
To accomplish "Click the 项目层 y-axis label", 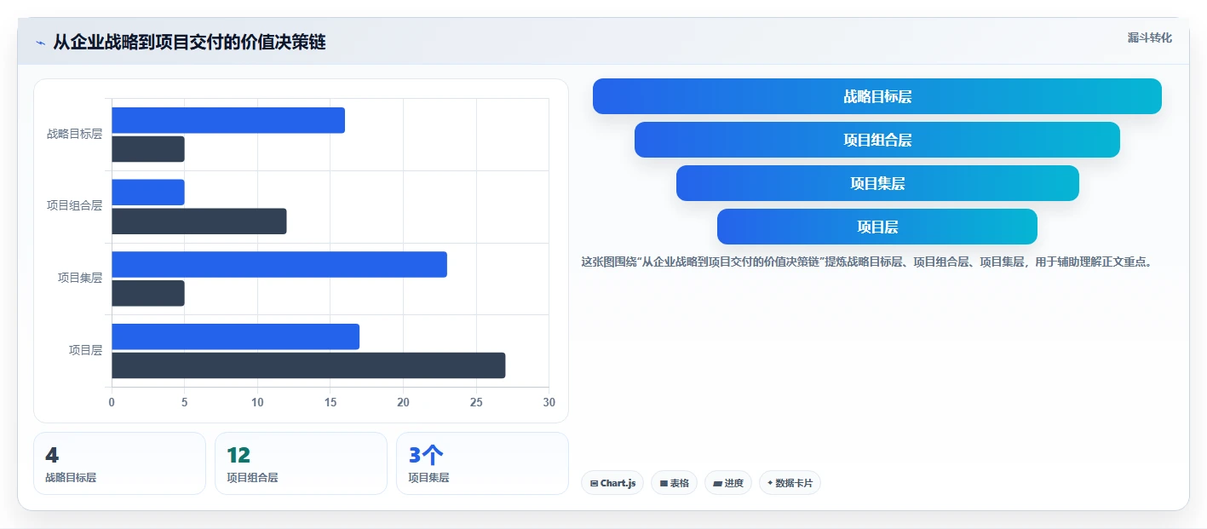I will [85, 350].
